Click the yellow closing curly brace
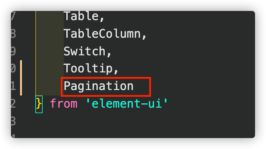This screenshot has height=149, width=266. click(39, 104)
